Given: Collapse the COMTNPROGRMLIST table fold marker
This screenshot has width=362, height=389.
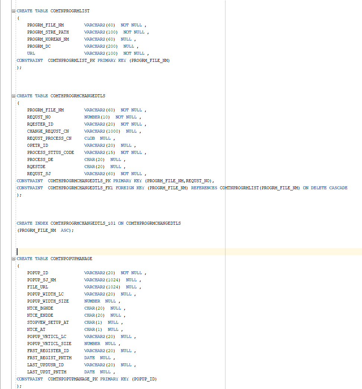Looking at the screenshot, I should tap(14, 11).
